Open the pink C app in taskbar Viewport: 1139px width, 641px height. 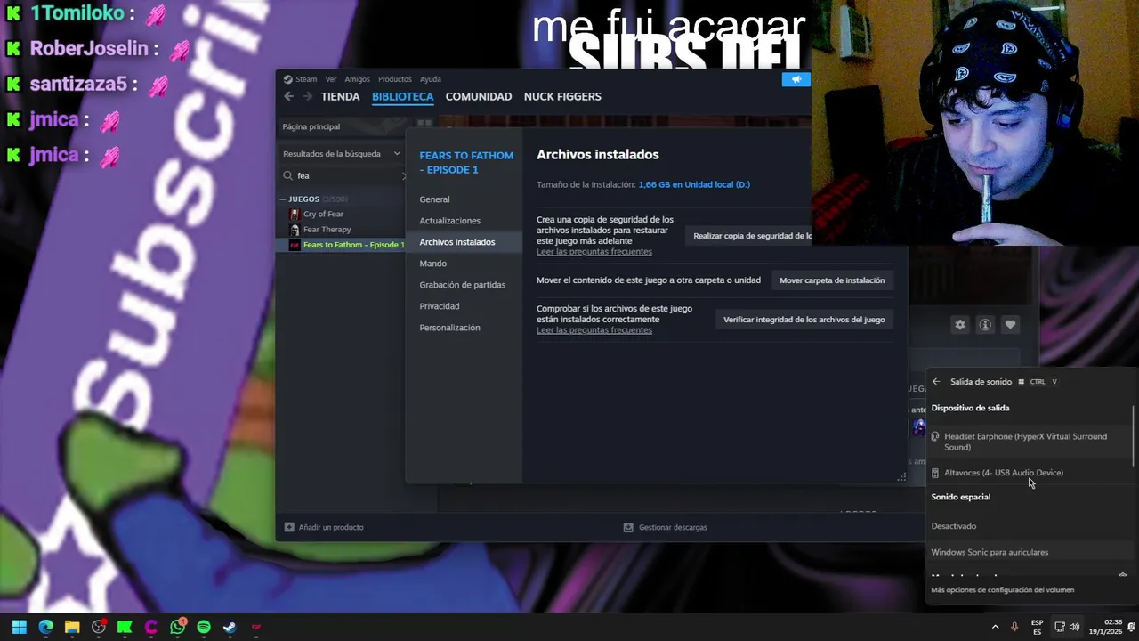(151, 627)
